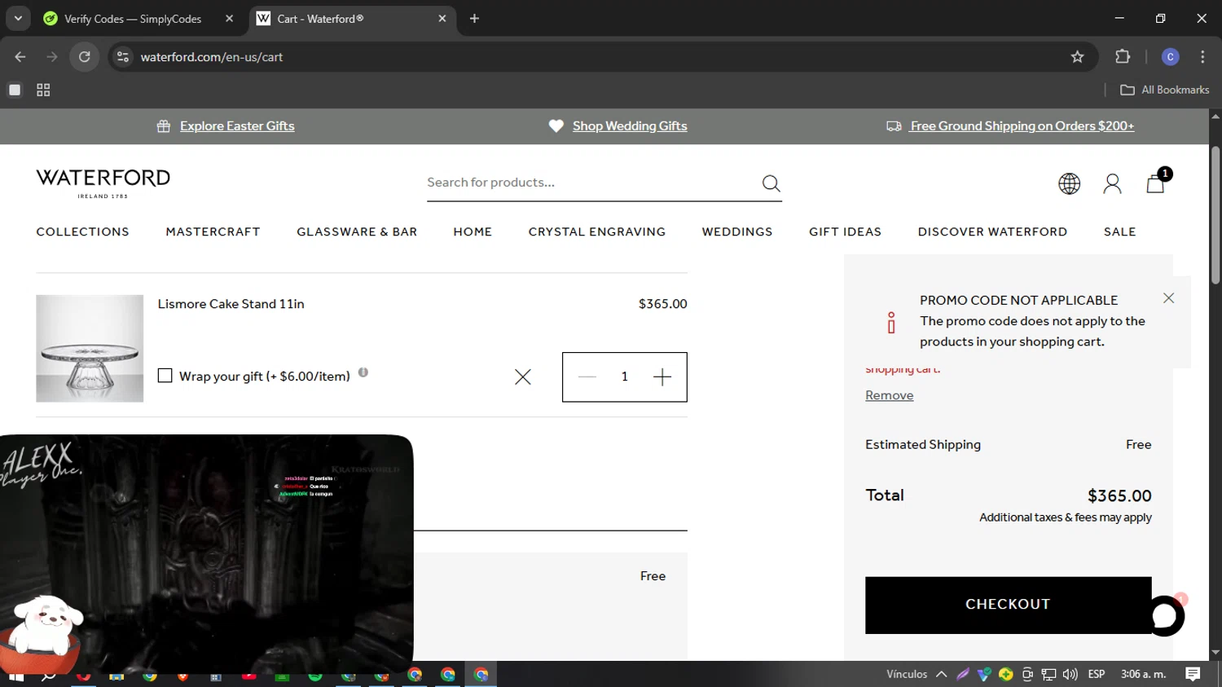Screen dimensions: 1222x687
Task: Click the address bar URL
Action: (x=211, y=56)
